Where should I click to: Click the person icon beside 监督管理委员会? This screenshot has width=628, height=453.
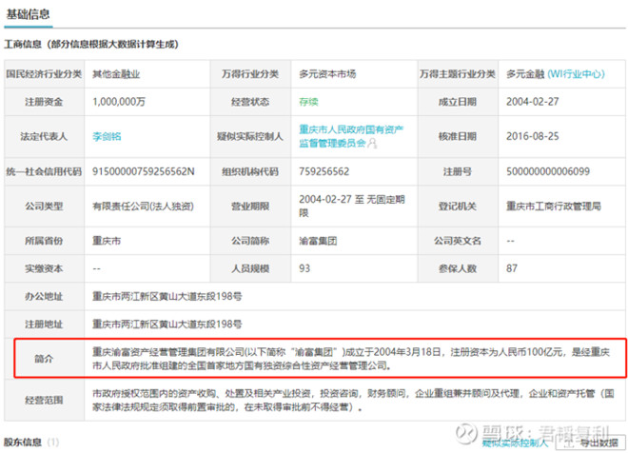[372, 143]
